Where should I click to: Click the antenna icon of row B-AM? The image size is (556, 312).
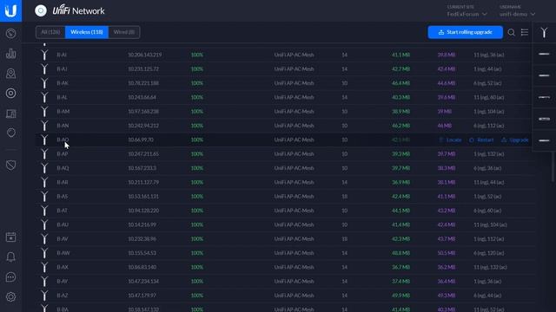(x=44, y=112)
